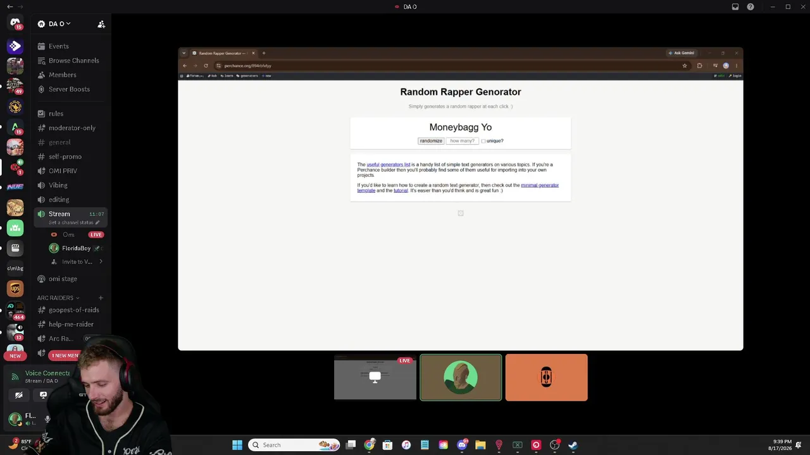Open the minimal generator template link
This screenshot has width=810, height=455.
tap(458, 188)
